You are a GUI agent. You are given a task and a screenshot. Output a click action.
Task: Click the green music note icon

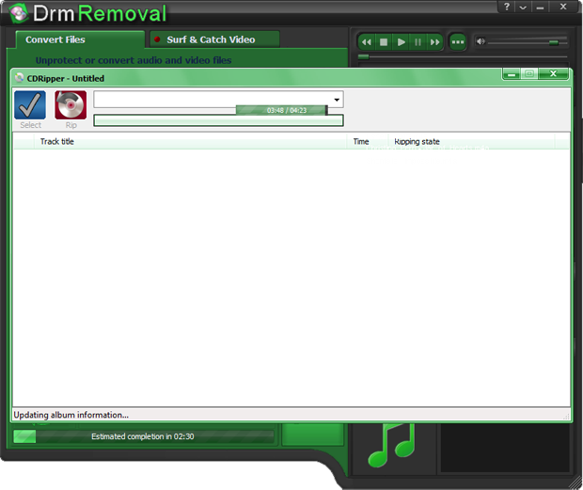391,445
